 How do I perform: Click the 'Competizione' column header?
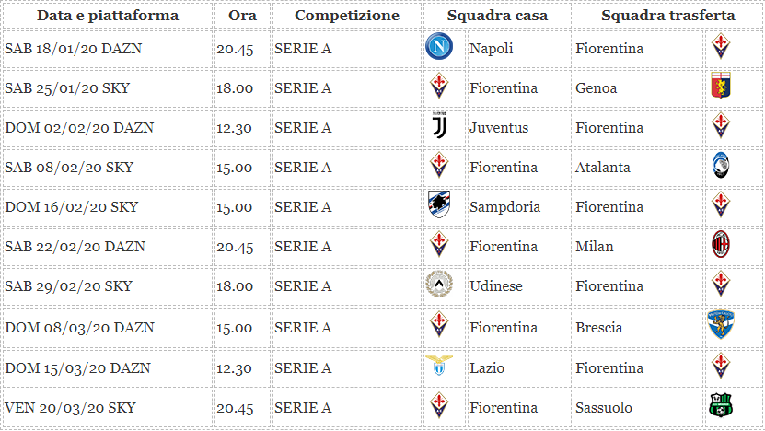347,16
